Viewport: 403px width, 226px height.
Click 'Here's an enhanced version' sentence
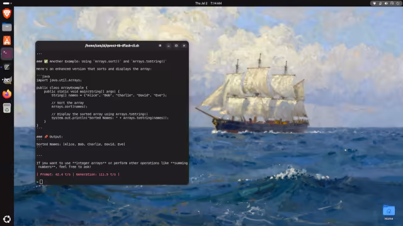coord(94,69)
